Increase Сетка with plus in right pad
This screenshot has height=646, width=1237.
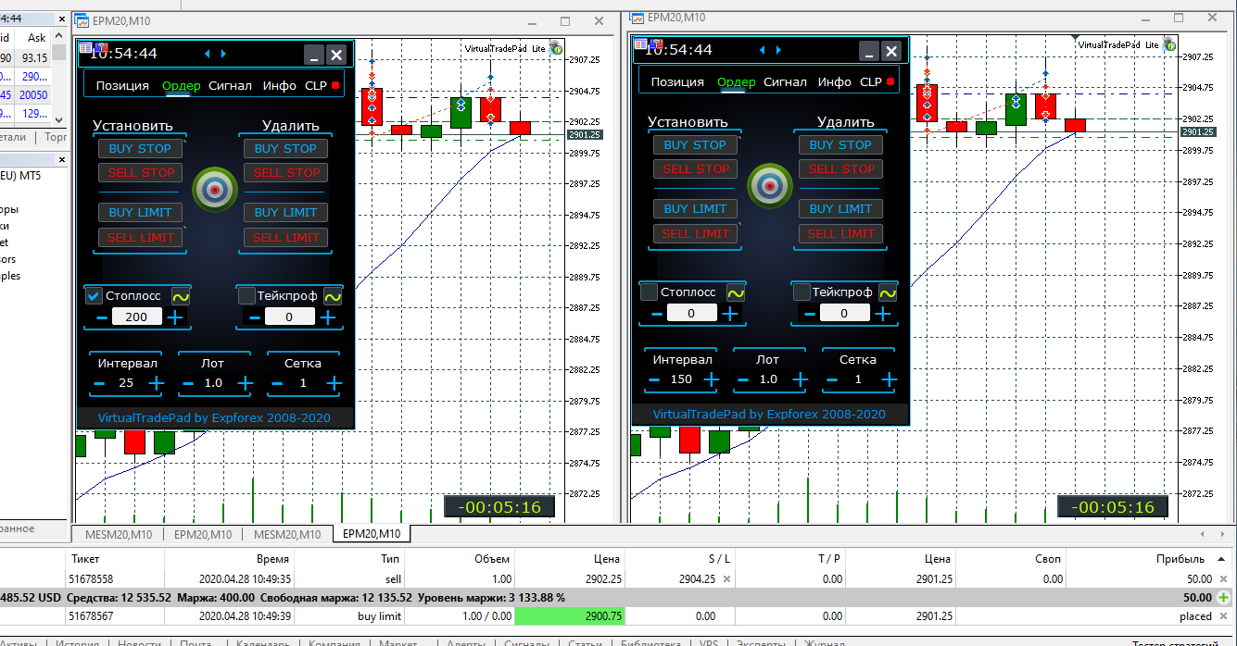point(889,379)
